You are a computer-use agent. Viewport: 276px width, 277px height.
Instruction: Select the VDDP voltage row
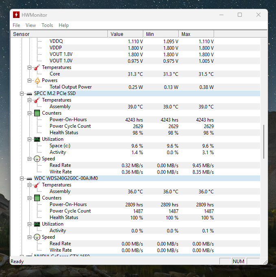pyautogui.click(x=155, y=48)
